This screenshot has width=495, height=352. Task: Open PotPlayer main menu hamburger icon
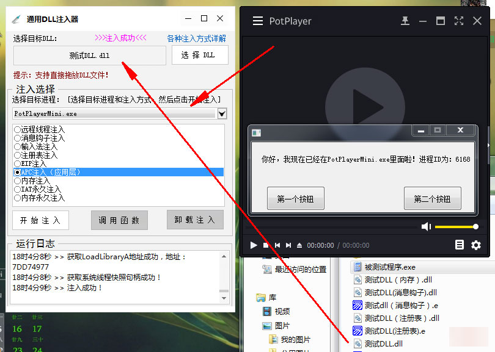pos(258,21)
